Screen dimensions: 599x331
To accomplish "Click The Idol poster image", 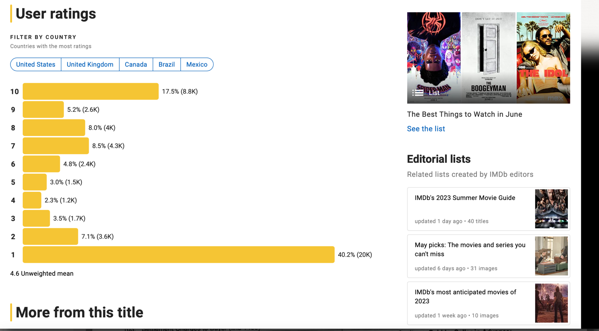I will click(x=543, y=58).
